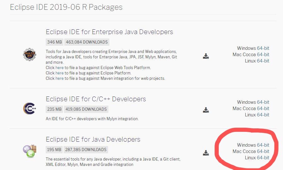The width and height of the screenshot is (283, 170).
Task: Download Linux 64-bit C/C++ Developers package
Action: coord(263,115)
